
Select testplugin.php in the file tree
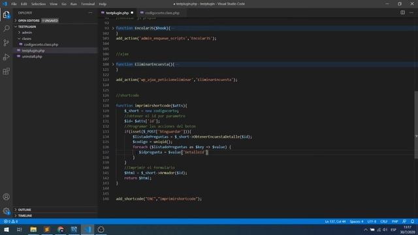tap(33, 51)
